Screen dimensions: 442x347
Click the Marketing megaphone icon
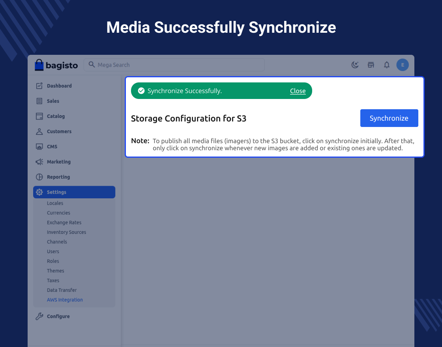point(39,162)
